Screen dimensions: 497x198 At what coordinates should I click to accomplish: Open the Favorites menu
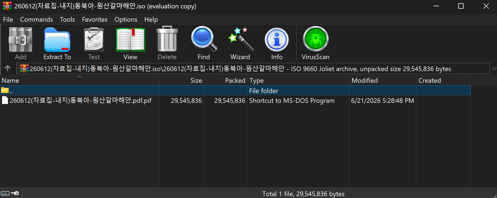95,20
